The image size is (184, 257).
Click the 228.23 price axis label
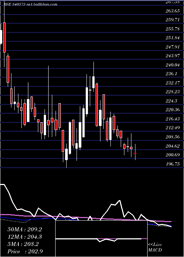click(173, 92)
